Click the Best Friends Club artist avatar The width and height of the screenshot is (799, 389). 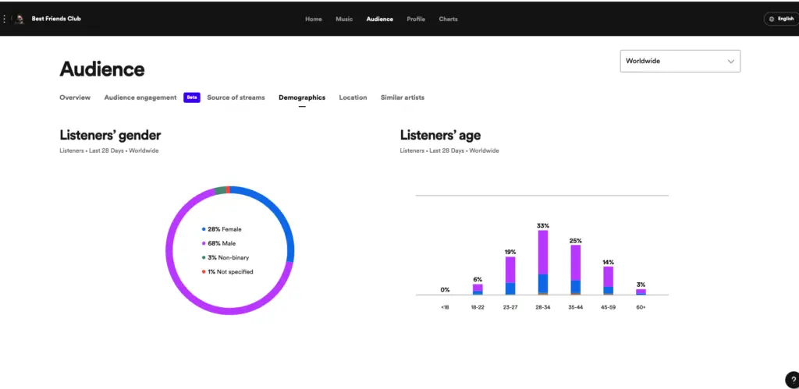(x=19, y=19)
